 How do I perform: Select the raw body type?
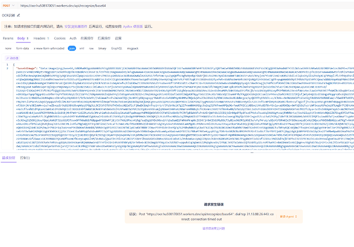[x=91, y=48]
